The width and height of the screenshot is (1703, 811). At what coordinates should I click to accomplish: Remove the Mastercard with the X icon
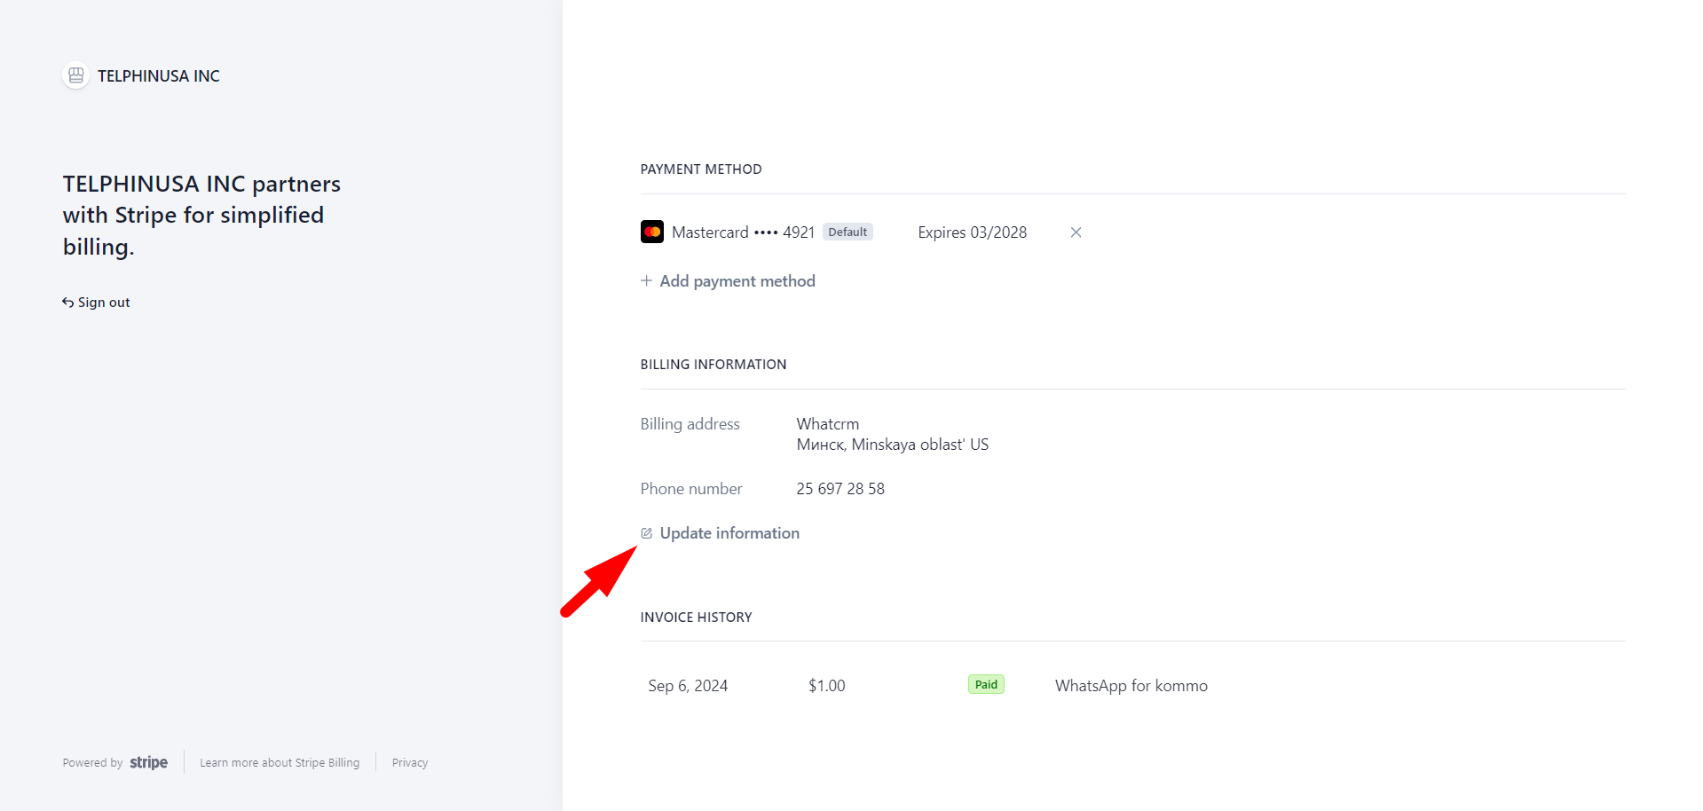(1076, 232)
